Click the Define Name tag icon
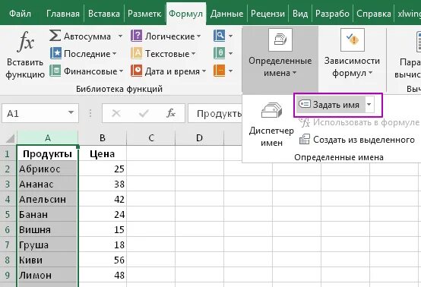 click(305, 104)
